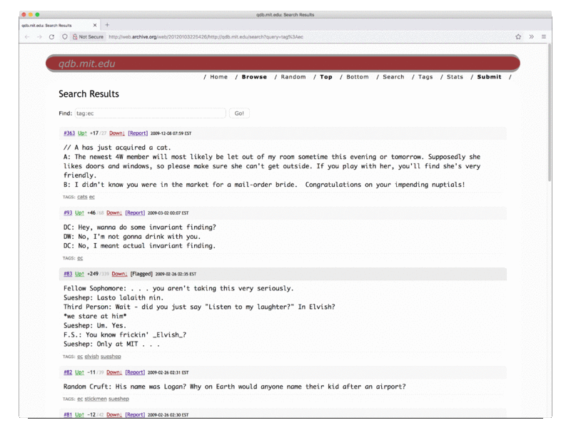Viewport: 571px width, 445px height.
Task: Click the shield tracking protection icon
Action: [x=65, y=36]
